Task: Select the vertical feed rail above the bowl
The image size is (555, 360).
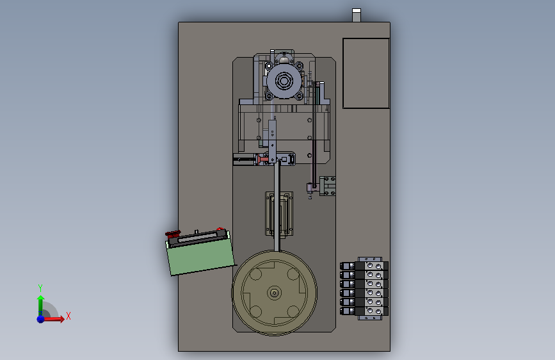Action: (277, 206)
